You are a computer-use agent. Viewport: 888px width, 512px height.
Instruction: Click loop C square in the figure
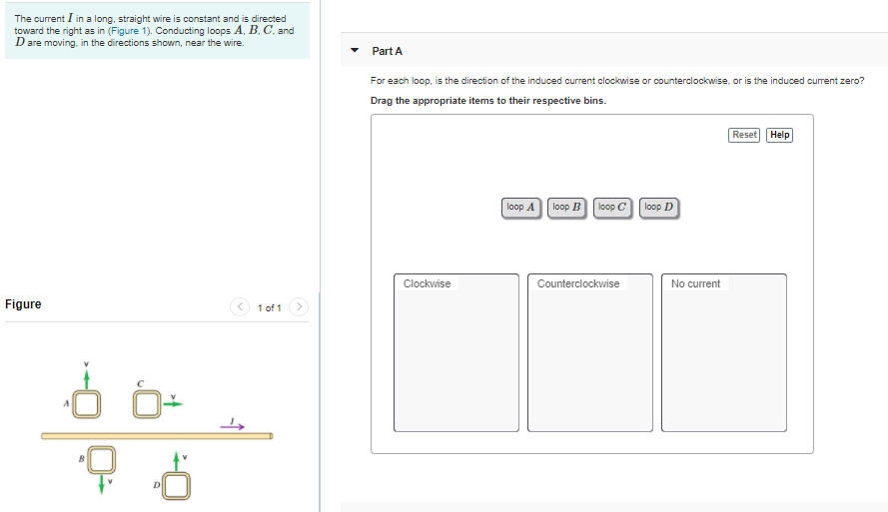tap(147, 404)
